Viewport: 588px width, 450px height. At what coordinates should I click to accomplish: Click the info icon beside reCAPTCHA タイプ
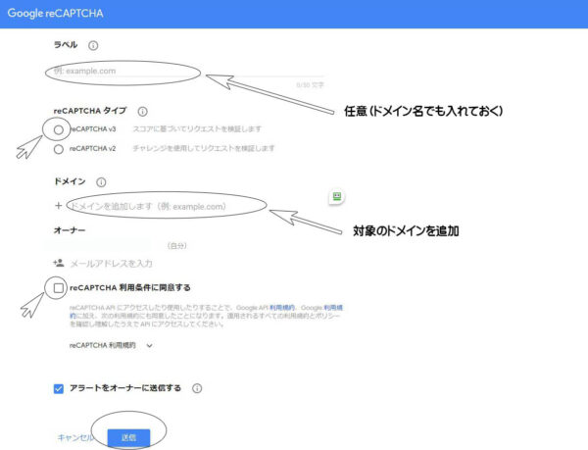[142, 112]
